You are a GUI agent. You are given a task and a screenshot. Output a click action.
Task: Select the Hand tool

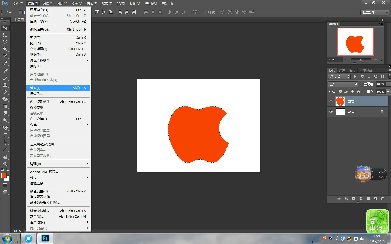coord(5,157)
